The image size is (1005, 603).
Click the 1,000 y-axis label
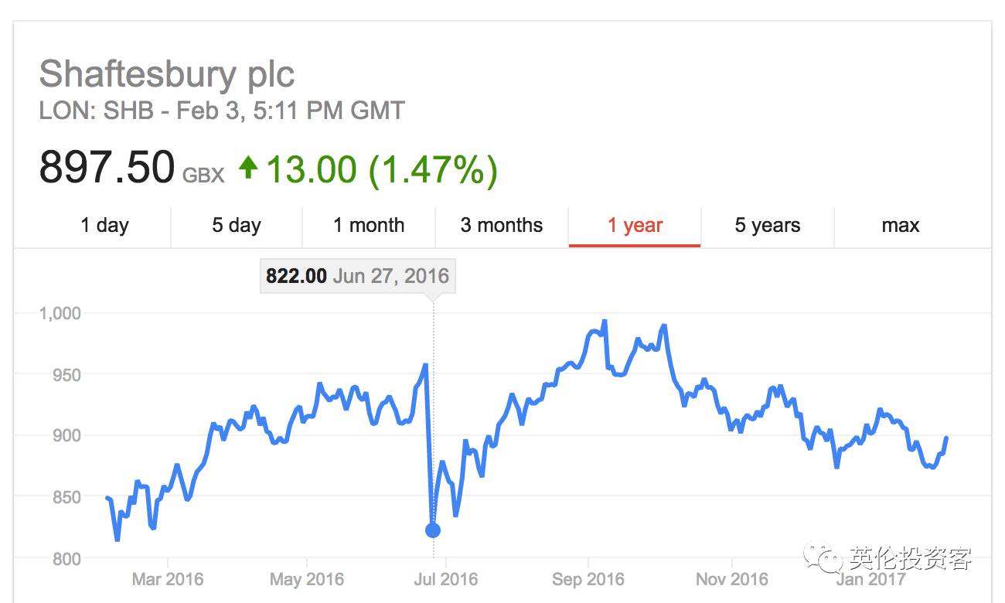tap(60, 313)
